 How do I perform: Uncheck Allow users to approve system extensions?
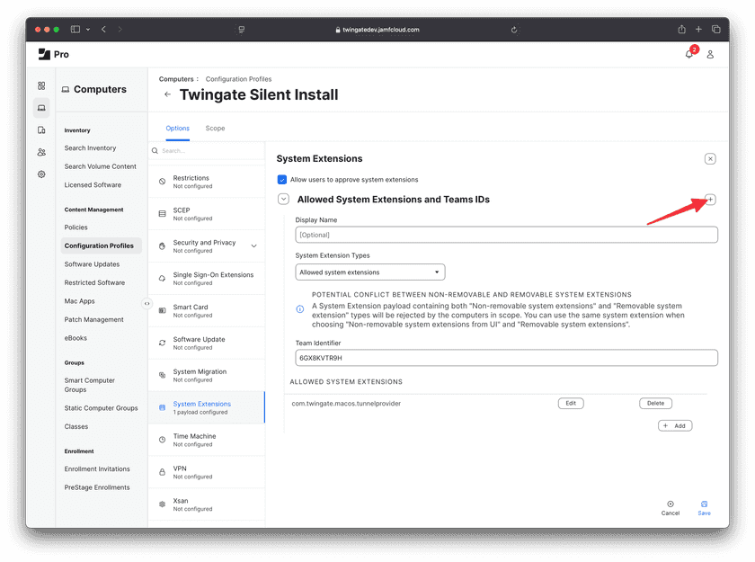point(282,180)
